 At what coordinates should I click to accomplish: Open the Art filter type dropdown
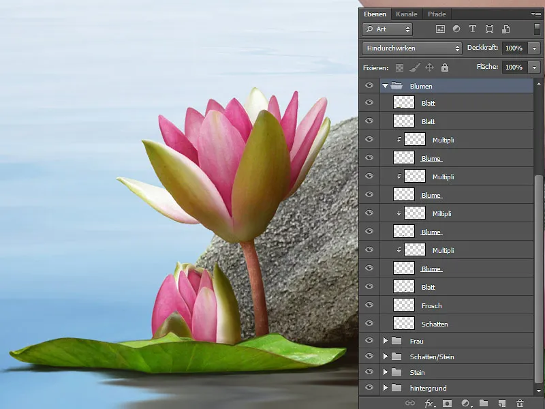click(387, 29)
